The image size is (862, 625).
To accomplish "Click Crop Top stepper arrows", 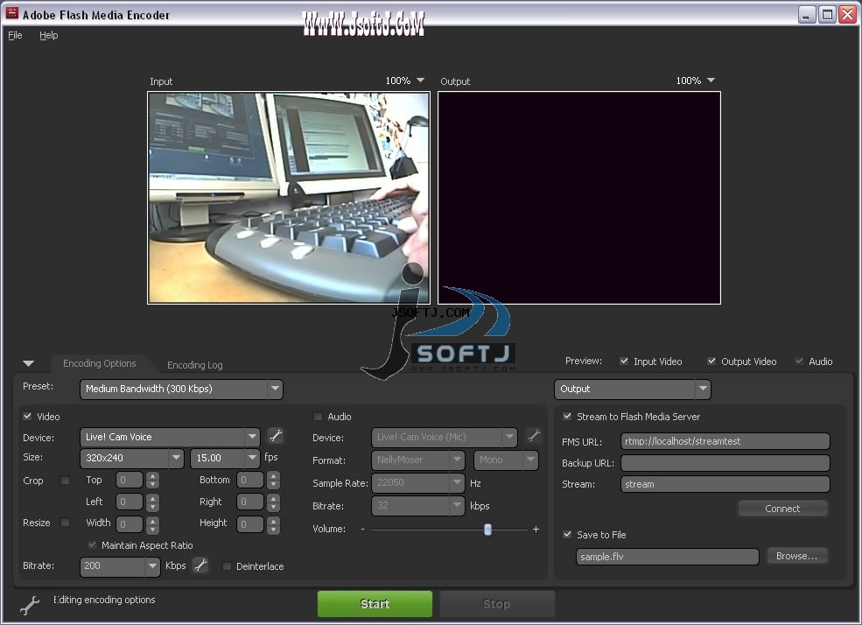I will pyautogui.click(x=153, y=480).
